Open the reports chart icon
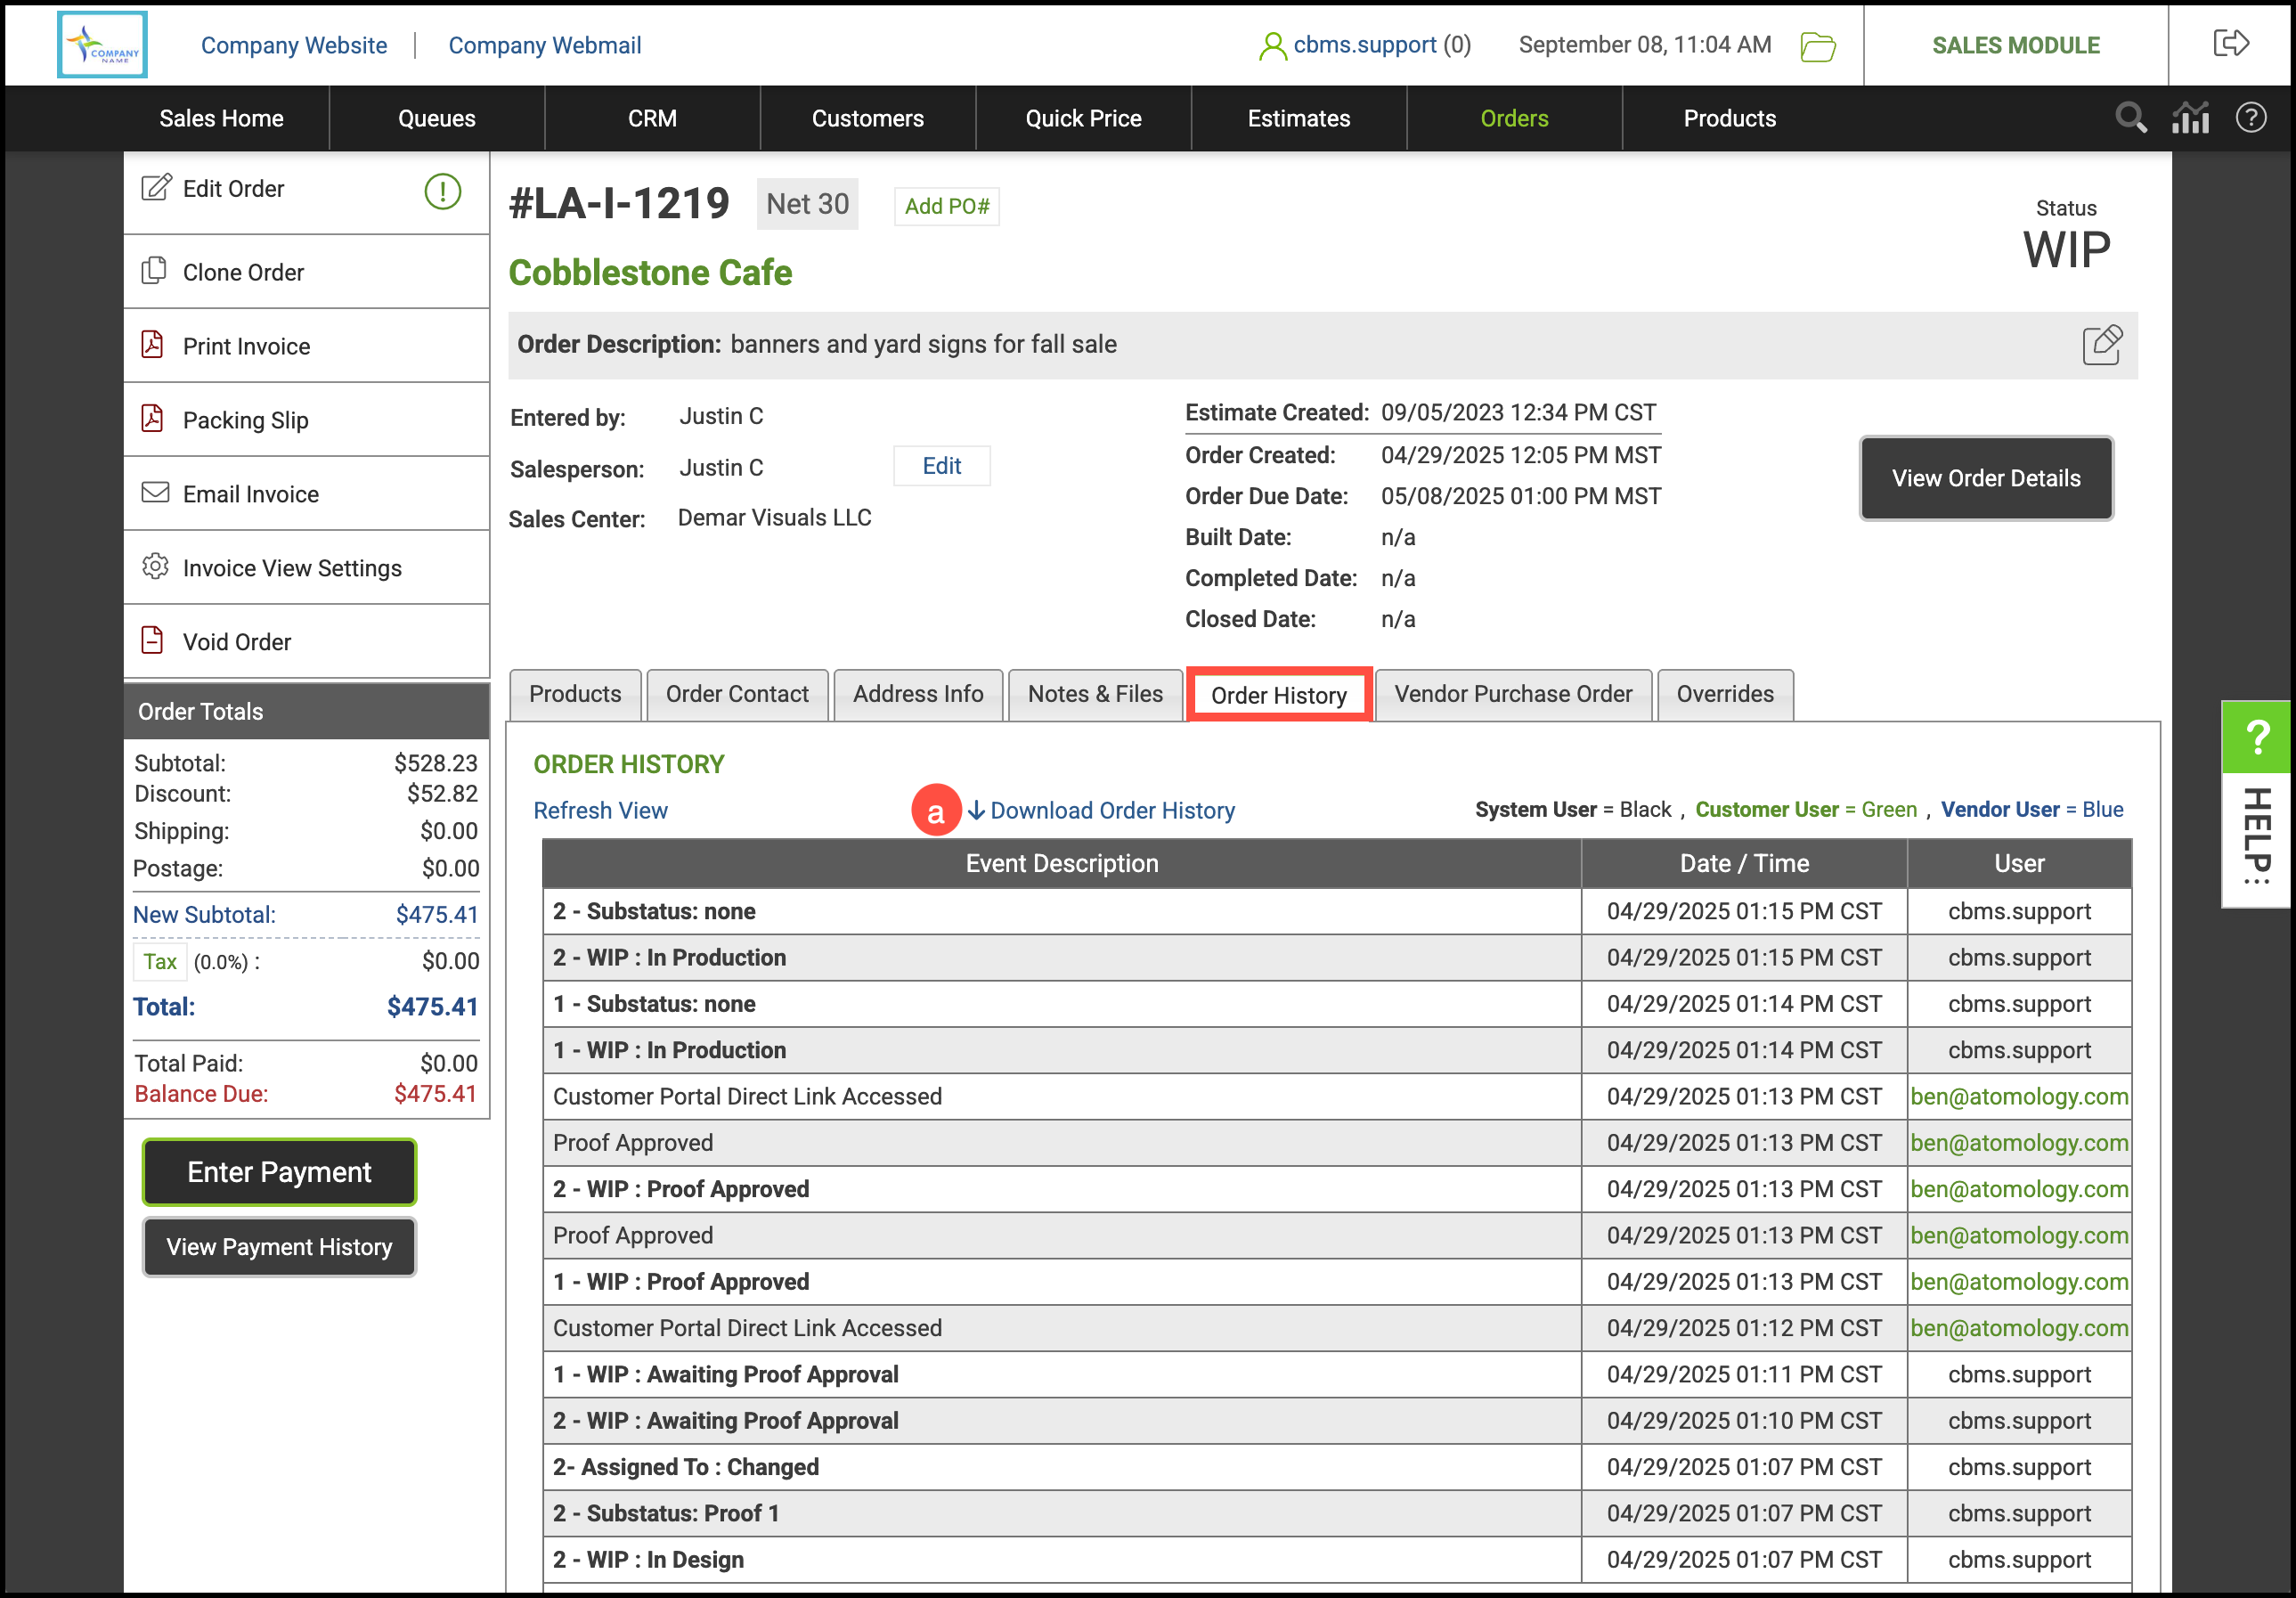2296x1598 pixels. pyautogui.click(x=2190, y=118)
